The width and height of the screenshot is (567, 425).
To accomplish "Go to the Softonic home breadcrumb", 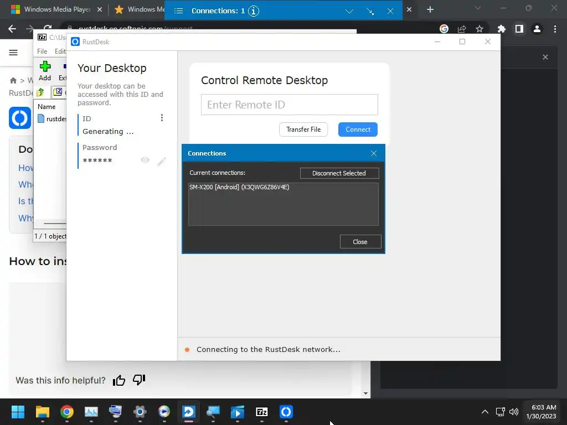I will point(13,80).
